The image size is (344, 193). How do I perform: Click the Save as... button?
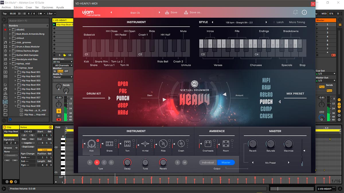pyautogui.click(x=193, y=12)
